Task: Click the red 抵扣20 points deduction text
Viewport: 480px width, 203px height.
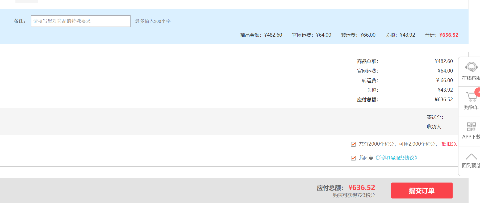Action: click(x=449, y=144)
